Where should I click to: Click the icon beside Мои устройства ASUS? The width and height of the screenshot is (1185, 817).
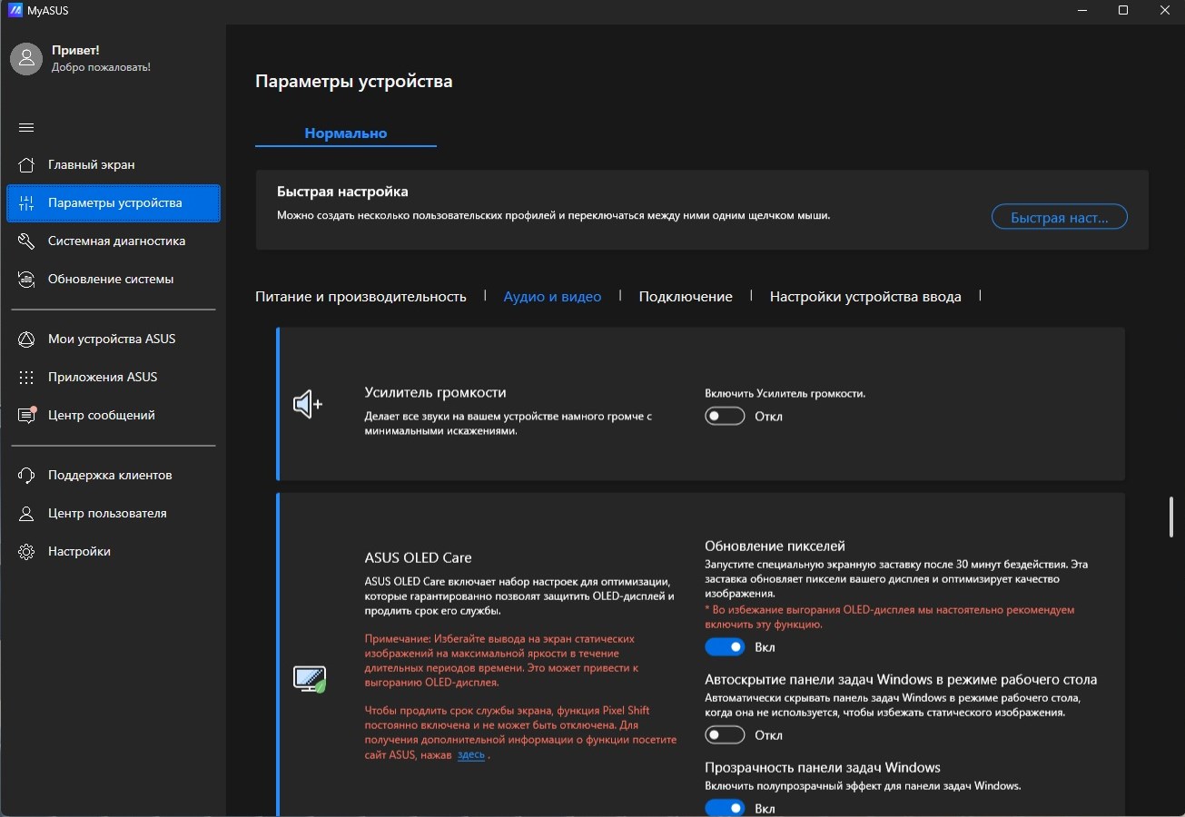coord(26,339)
